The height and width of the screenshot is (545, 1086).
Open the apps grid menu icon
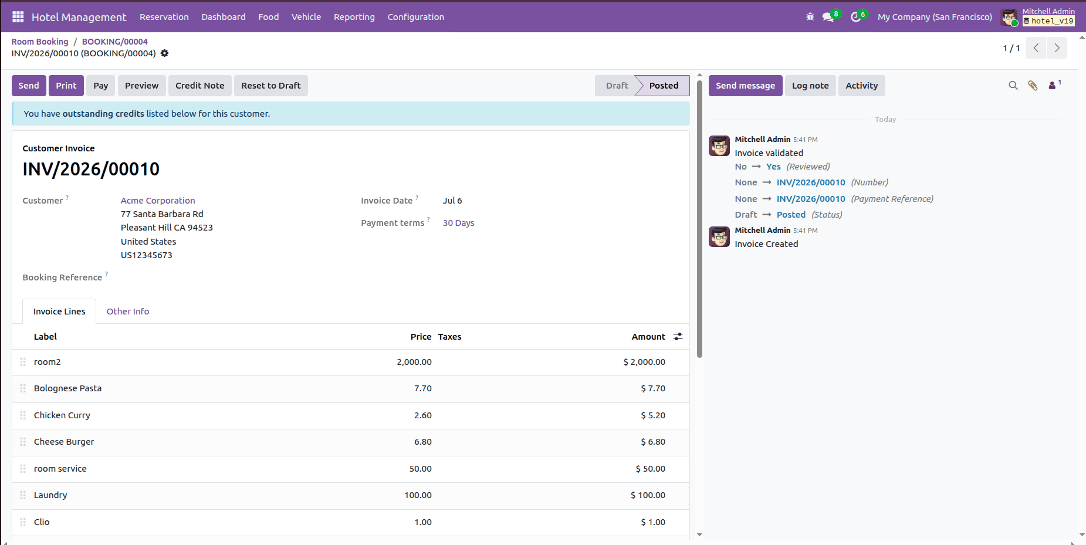click(18, 17)
